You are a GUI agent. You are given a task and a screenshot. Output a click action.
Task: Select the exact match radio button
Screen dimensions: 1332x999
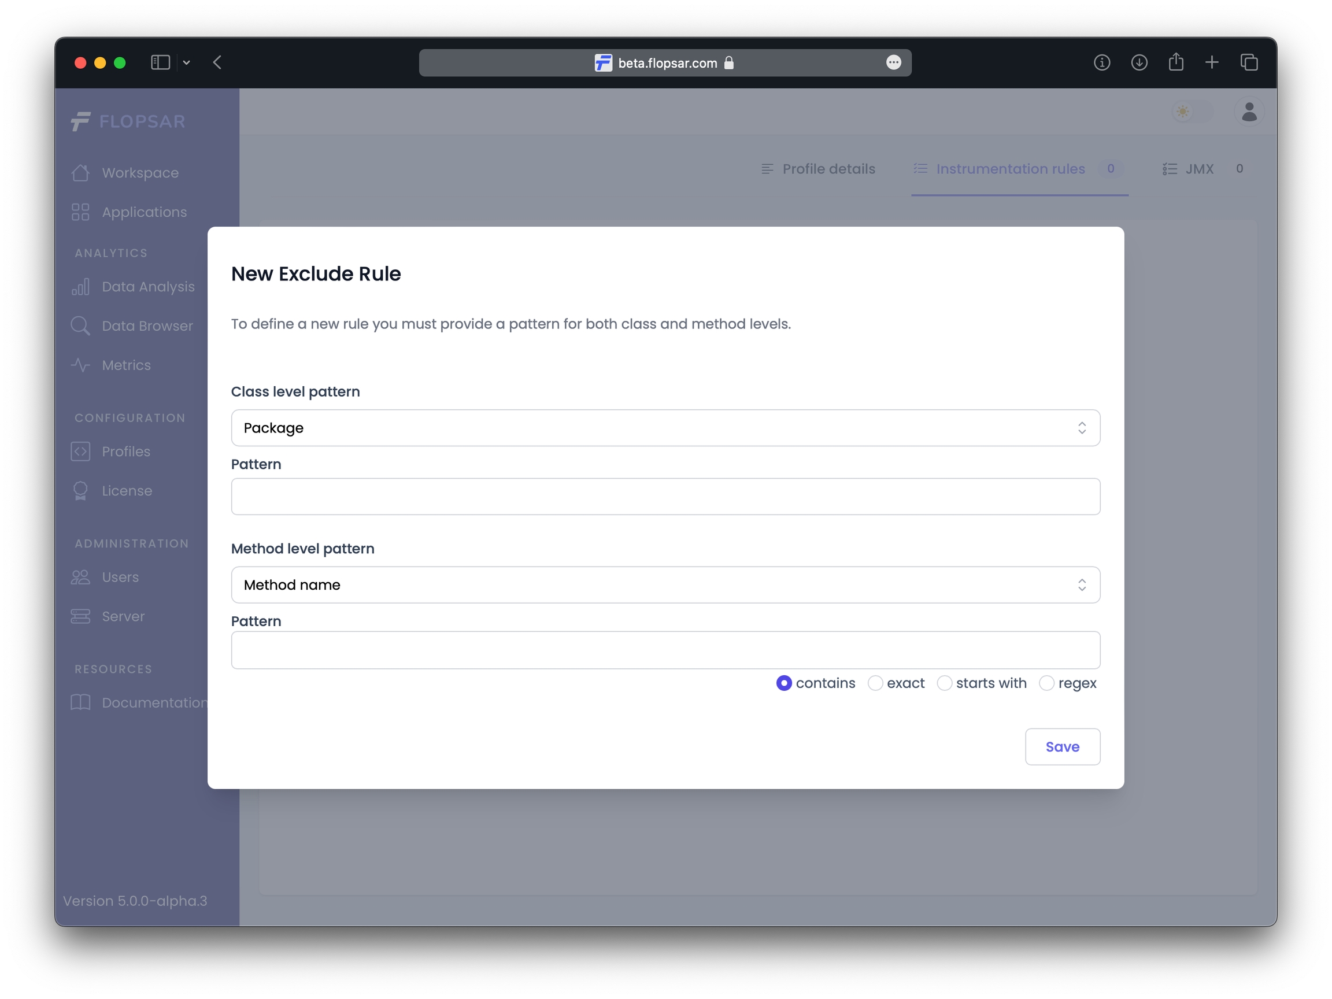tap(875, 683)
